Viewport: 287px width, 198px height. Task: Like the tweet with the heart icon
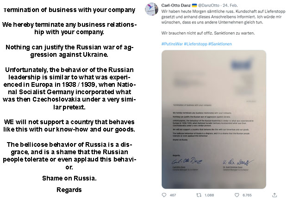[x=237, y=195]
